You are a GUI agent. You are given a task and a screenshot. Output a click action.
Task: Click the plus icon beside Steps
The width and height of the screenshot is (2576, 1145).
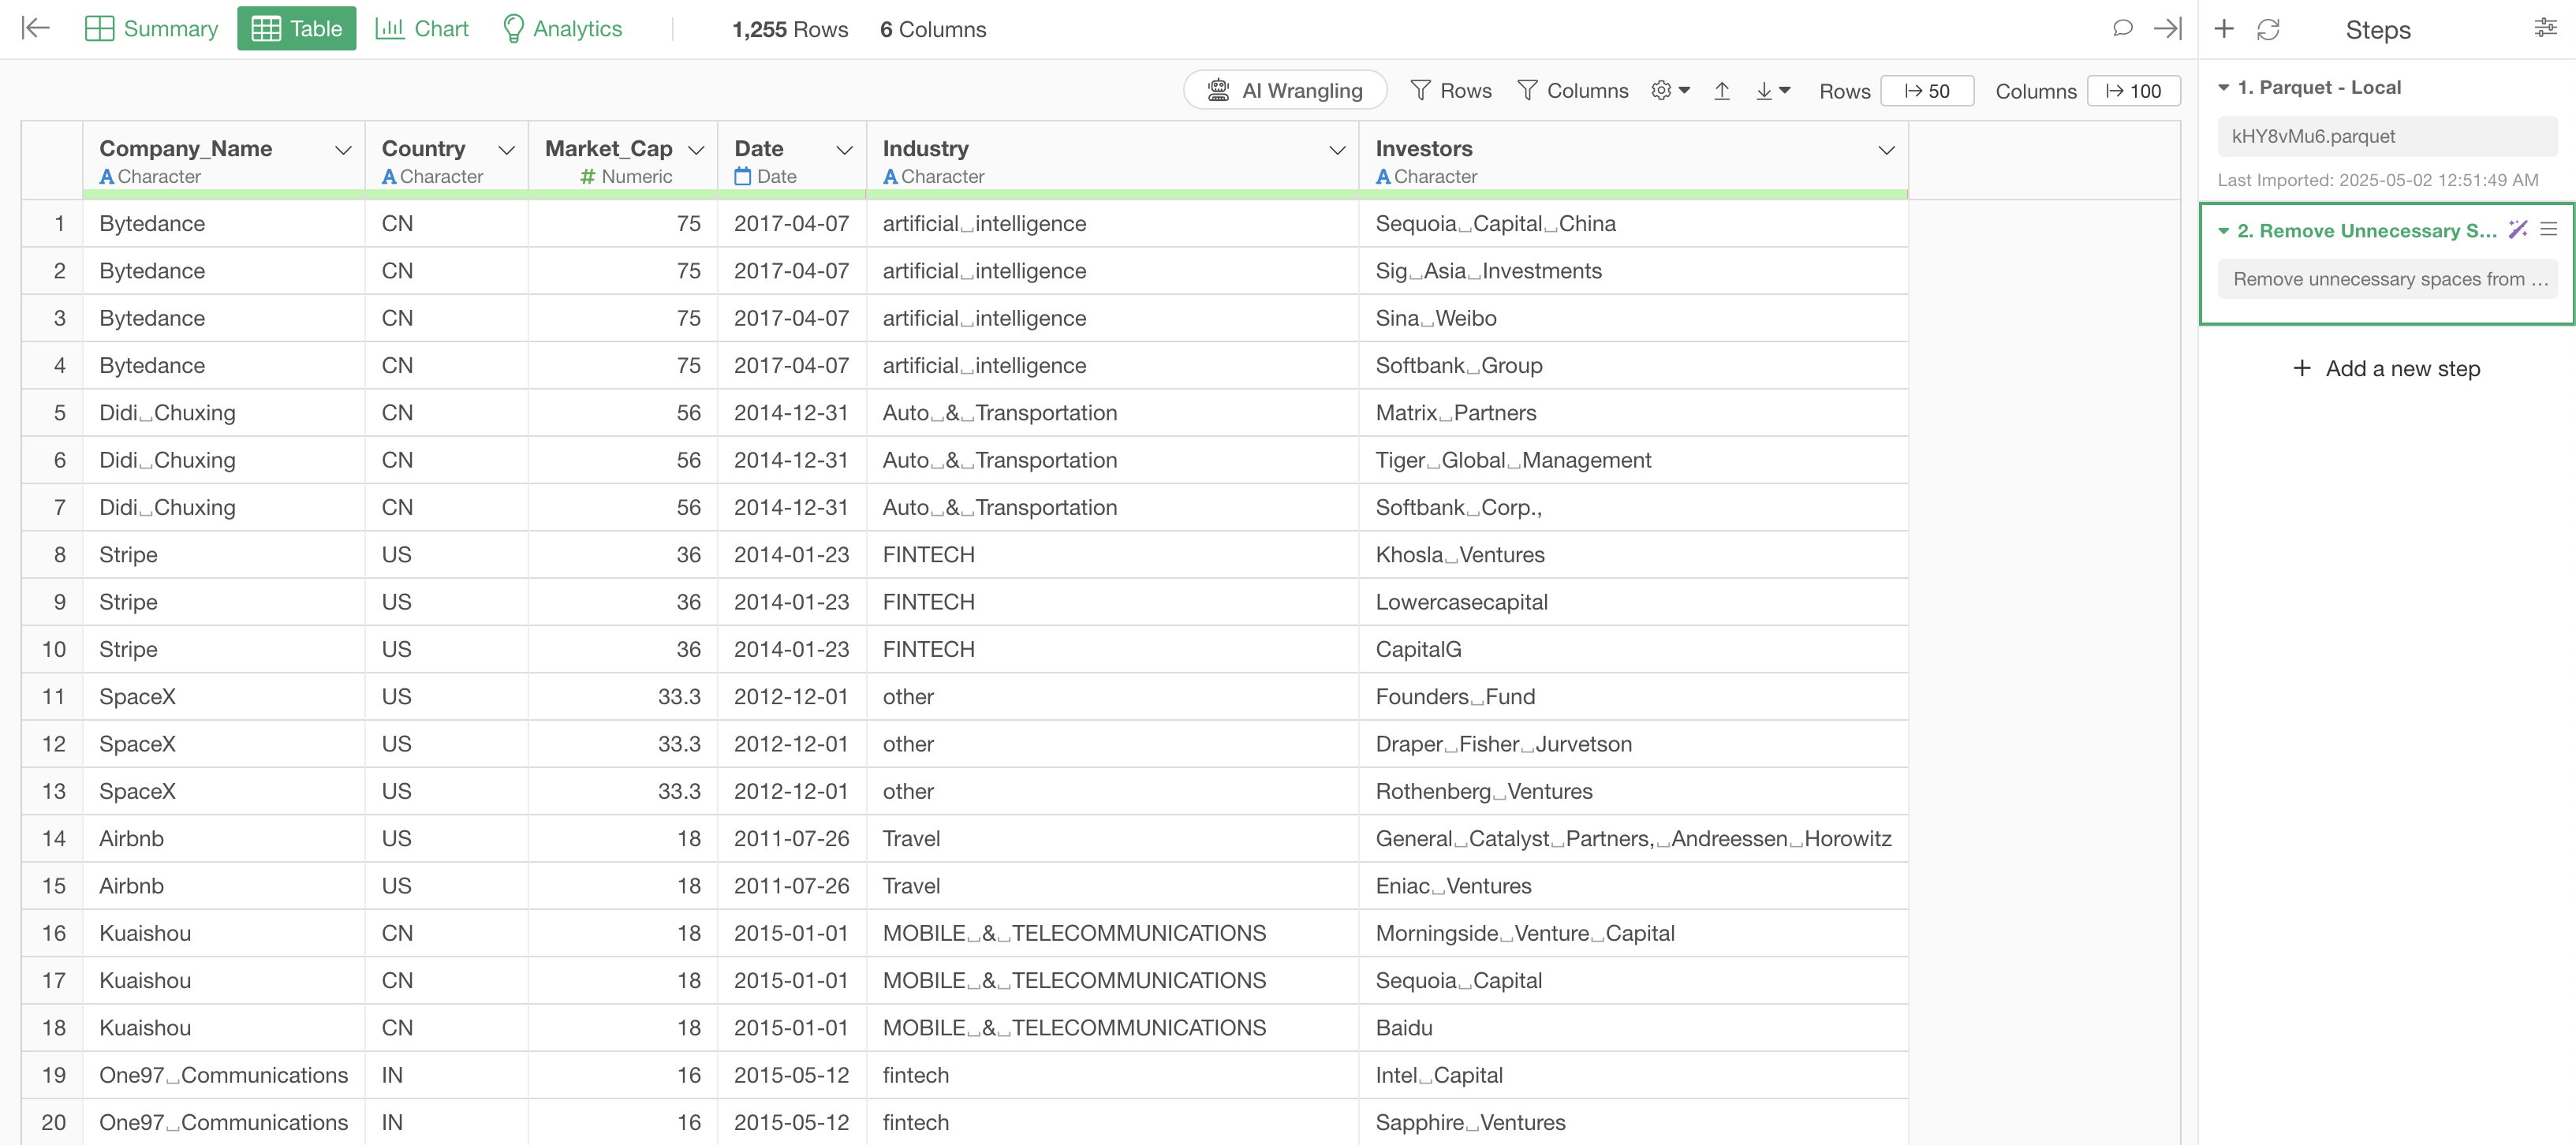click(2224, 29)
